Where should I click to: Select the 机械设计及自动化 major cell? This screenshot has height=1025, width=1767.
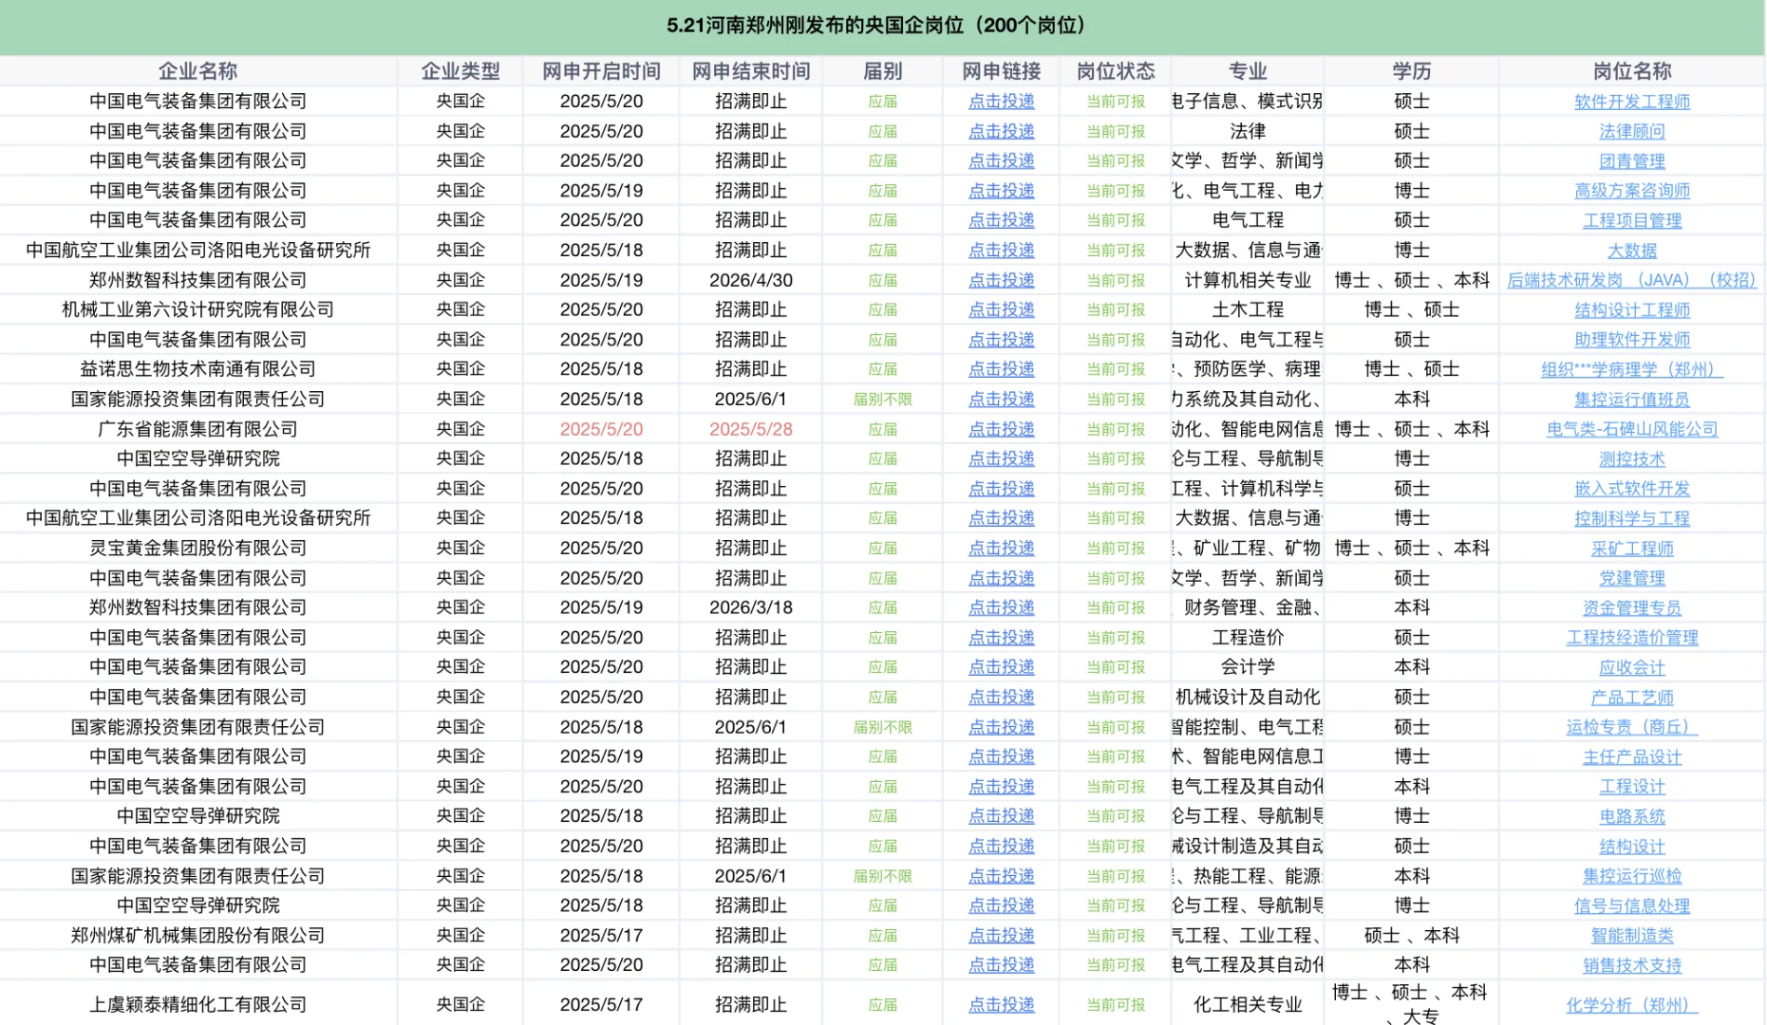1248,698
